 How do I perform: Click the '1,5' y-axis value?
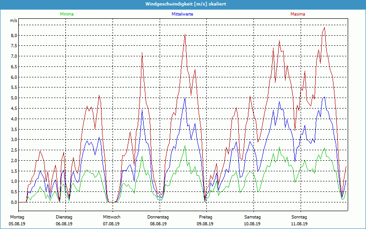[x=14, y=171]
